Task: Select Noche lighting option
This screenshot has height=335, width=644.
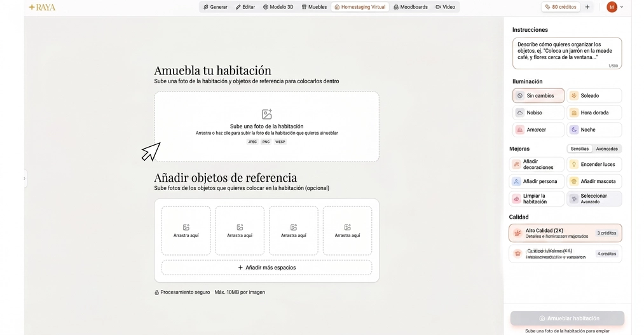Action: pos(594,130)
